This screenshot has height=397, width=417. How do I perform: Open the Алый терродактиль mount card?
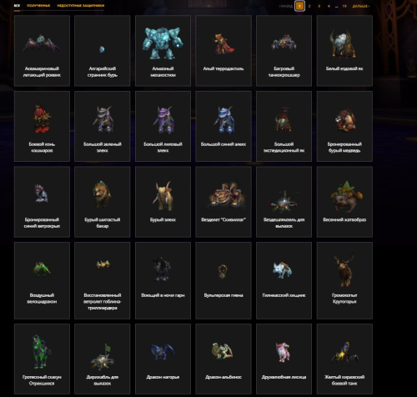tap(224, 50)
